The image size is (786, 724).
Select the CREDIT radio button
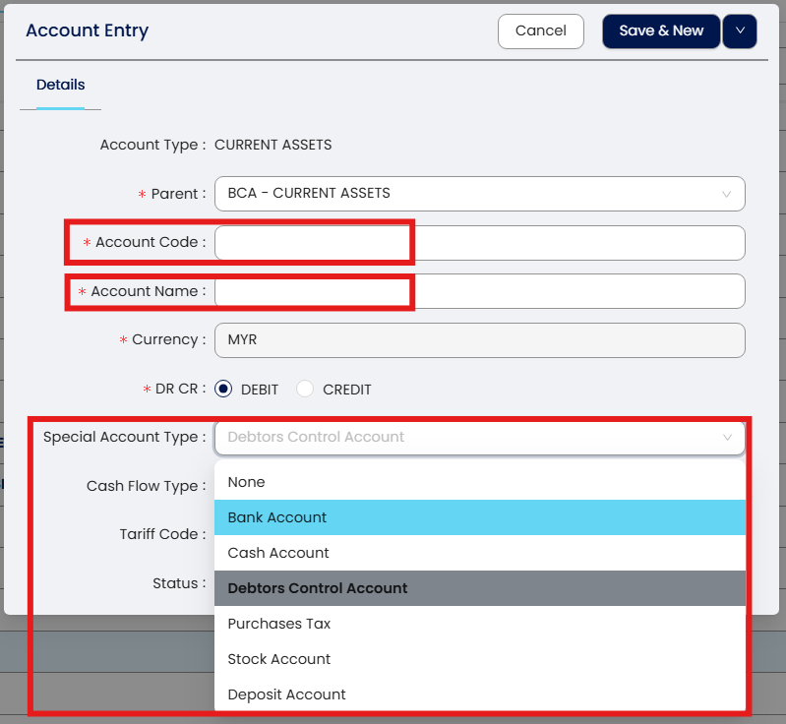click(305, 389)
